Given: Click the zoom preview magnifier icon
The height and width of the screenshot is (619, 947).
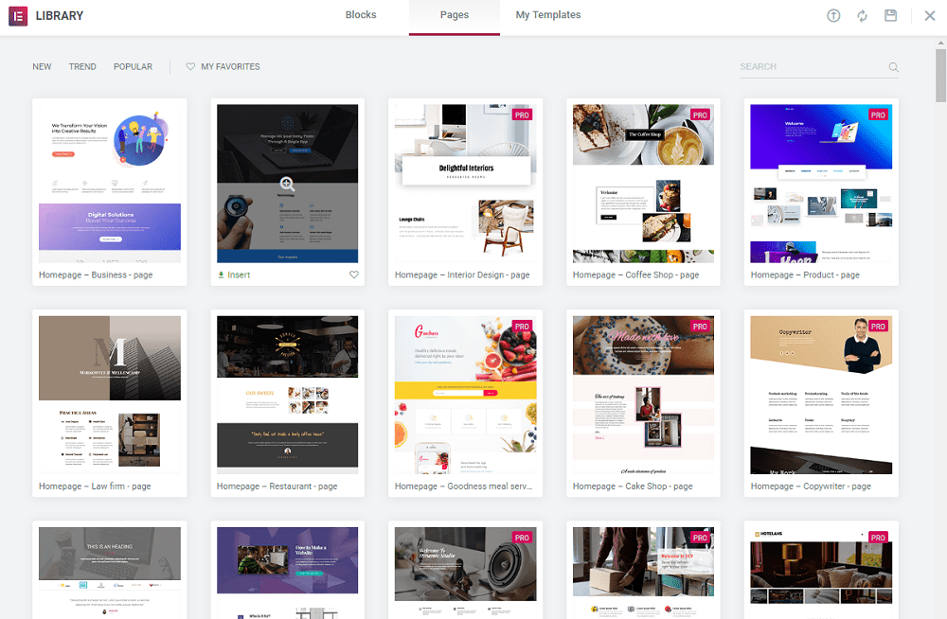Looking at the screenshot, I should 288,184.
